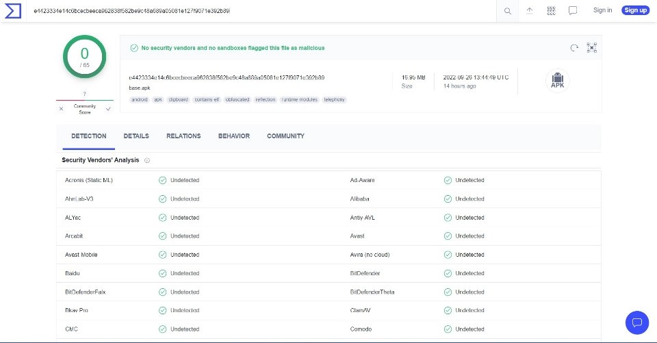Screen dimensions: 657x343
Task: Click the Community Score label
Action: coord(85,110)
